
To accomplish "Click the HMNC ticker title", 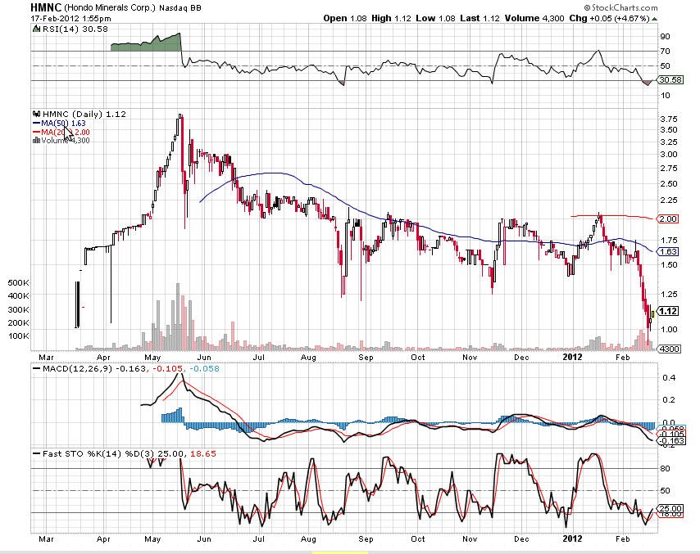I will (x=46, y=7).
